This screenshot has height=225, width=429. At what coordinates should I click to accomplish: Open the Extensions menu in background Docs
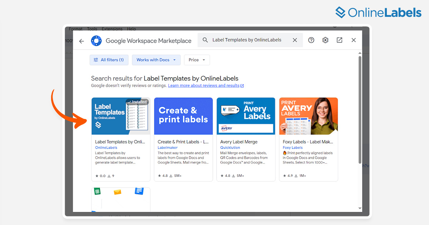pos(112,29)
